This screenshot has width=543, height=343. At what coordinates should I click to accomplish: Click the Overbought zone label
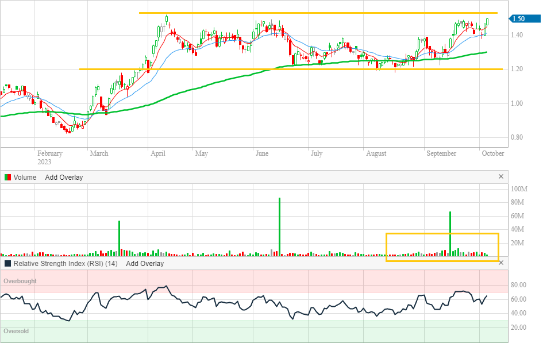click(20, 282)
